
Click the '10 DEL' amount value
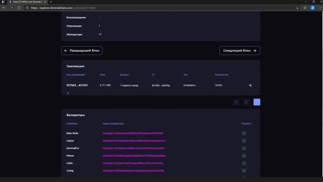[x=219, y=85]
